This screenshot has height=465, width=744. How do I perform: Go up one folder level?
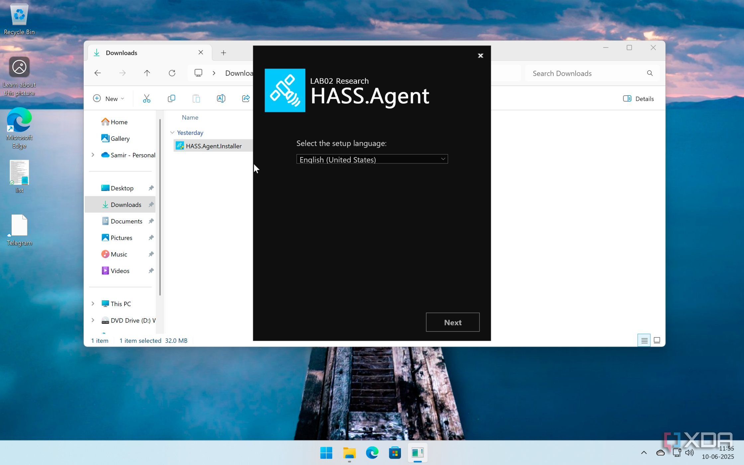pyautogui.click(x=147, y=73)
